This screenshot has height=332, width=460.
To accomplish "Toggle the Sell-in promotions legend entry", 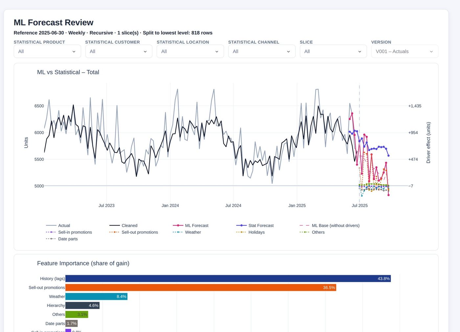I will [69, 232].
